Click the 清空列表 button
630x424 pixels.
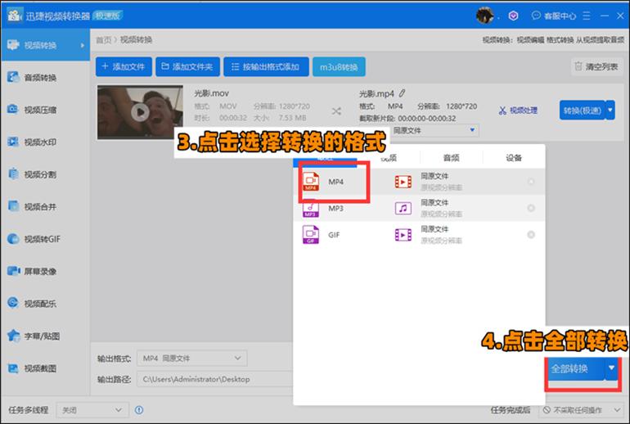(x=596, y=67)
